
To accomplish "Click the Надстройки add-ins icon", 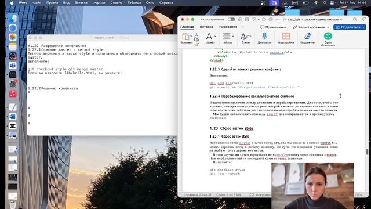I will pos(286,36).
